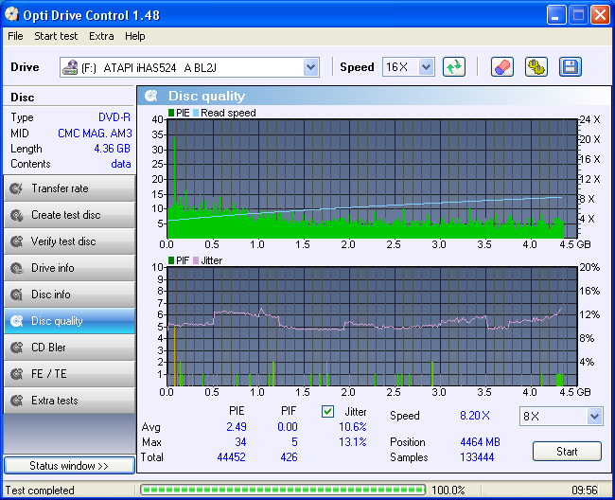Open the Create test disc section
This screenshot has width=615, height=500.
pos(69,215)
